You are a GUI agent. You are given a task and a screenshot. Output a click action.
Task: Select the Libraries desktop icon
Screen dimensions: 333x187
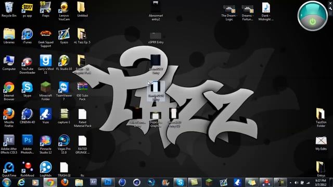(9, 36)
